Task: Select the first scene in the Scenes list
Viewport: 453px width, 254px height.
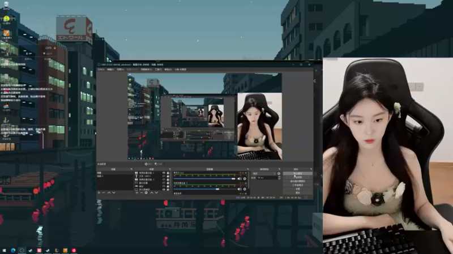Action: [115, 173]
